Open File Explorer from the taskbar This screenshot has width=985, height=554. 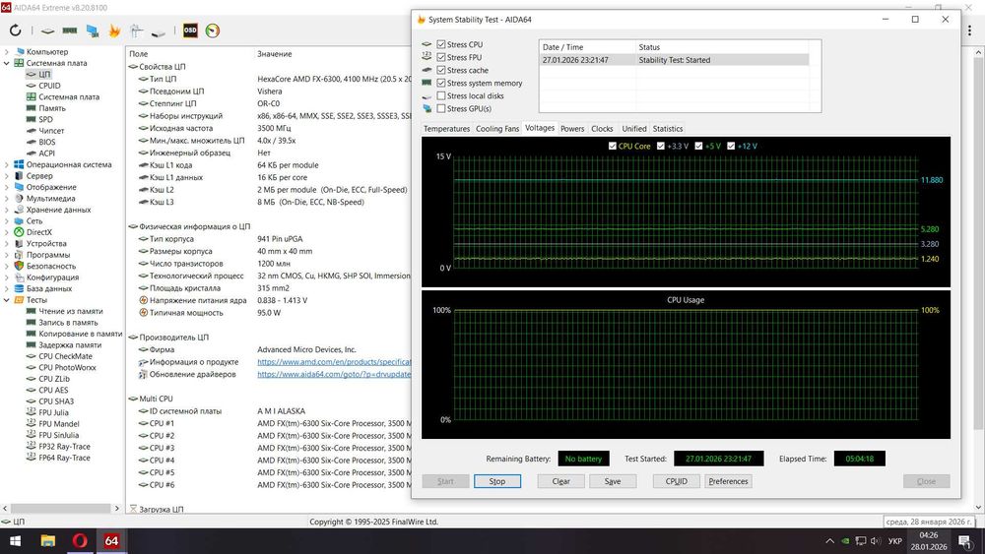pos(47,541)
